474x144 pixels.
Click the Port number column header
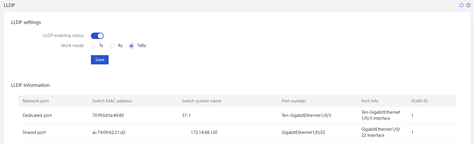click(x=294, y=101)
